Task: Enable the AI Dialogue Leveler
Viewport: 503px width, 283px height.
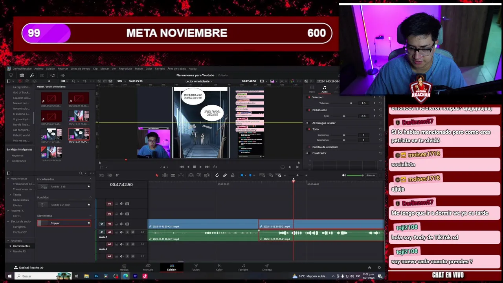Action: [x=309, y=123]
